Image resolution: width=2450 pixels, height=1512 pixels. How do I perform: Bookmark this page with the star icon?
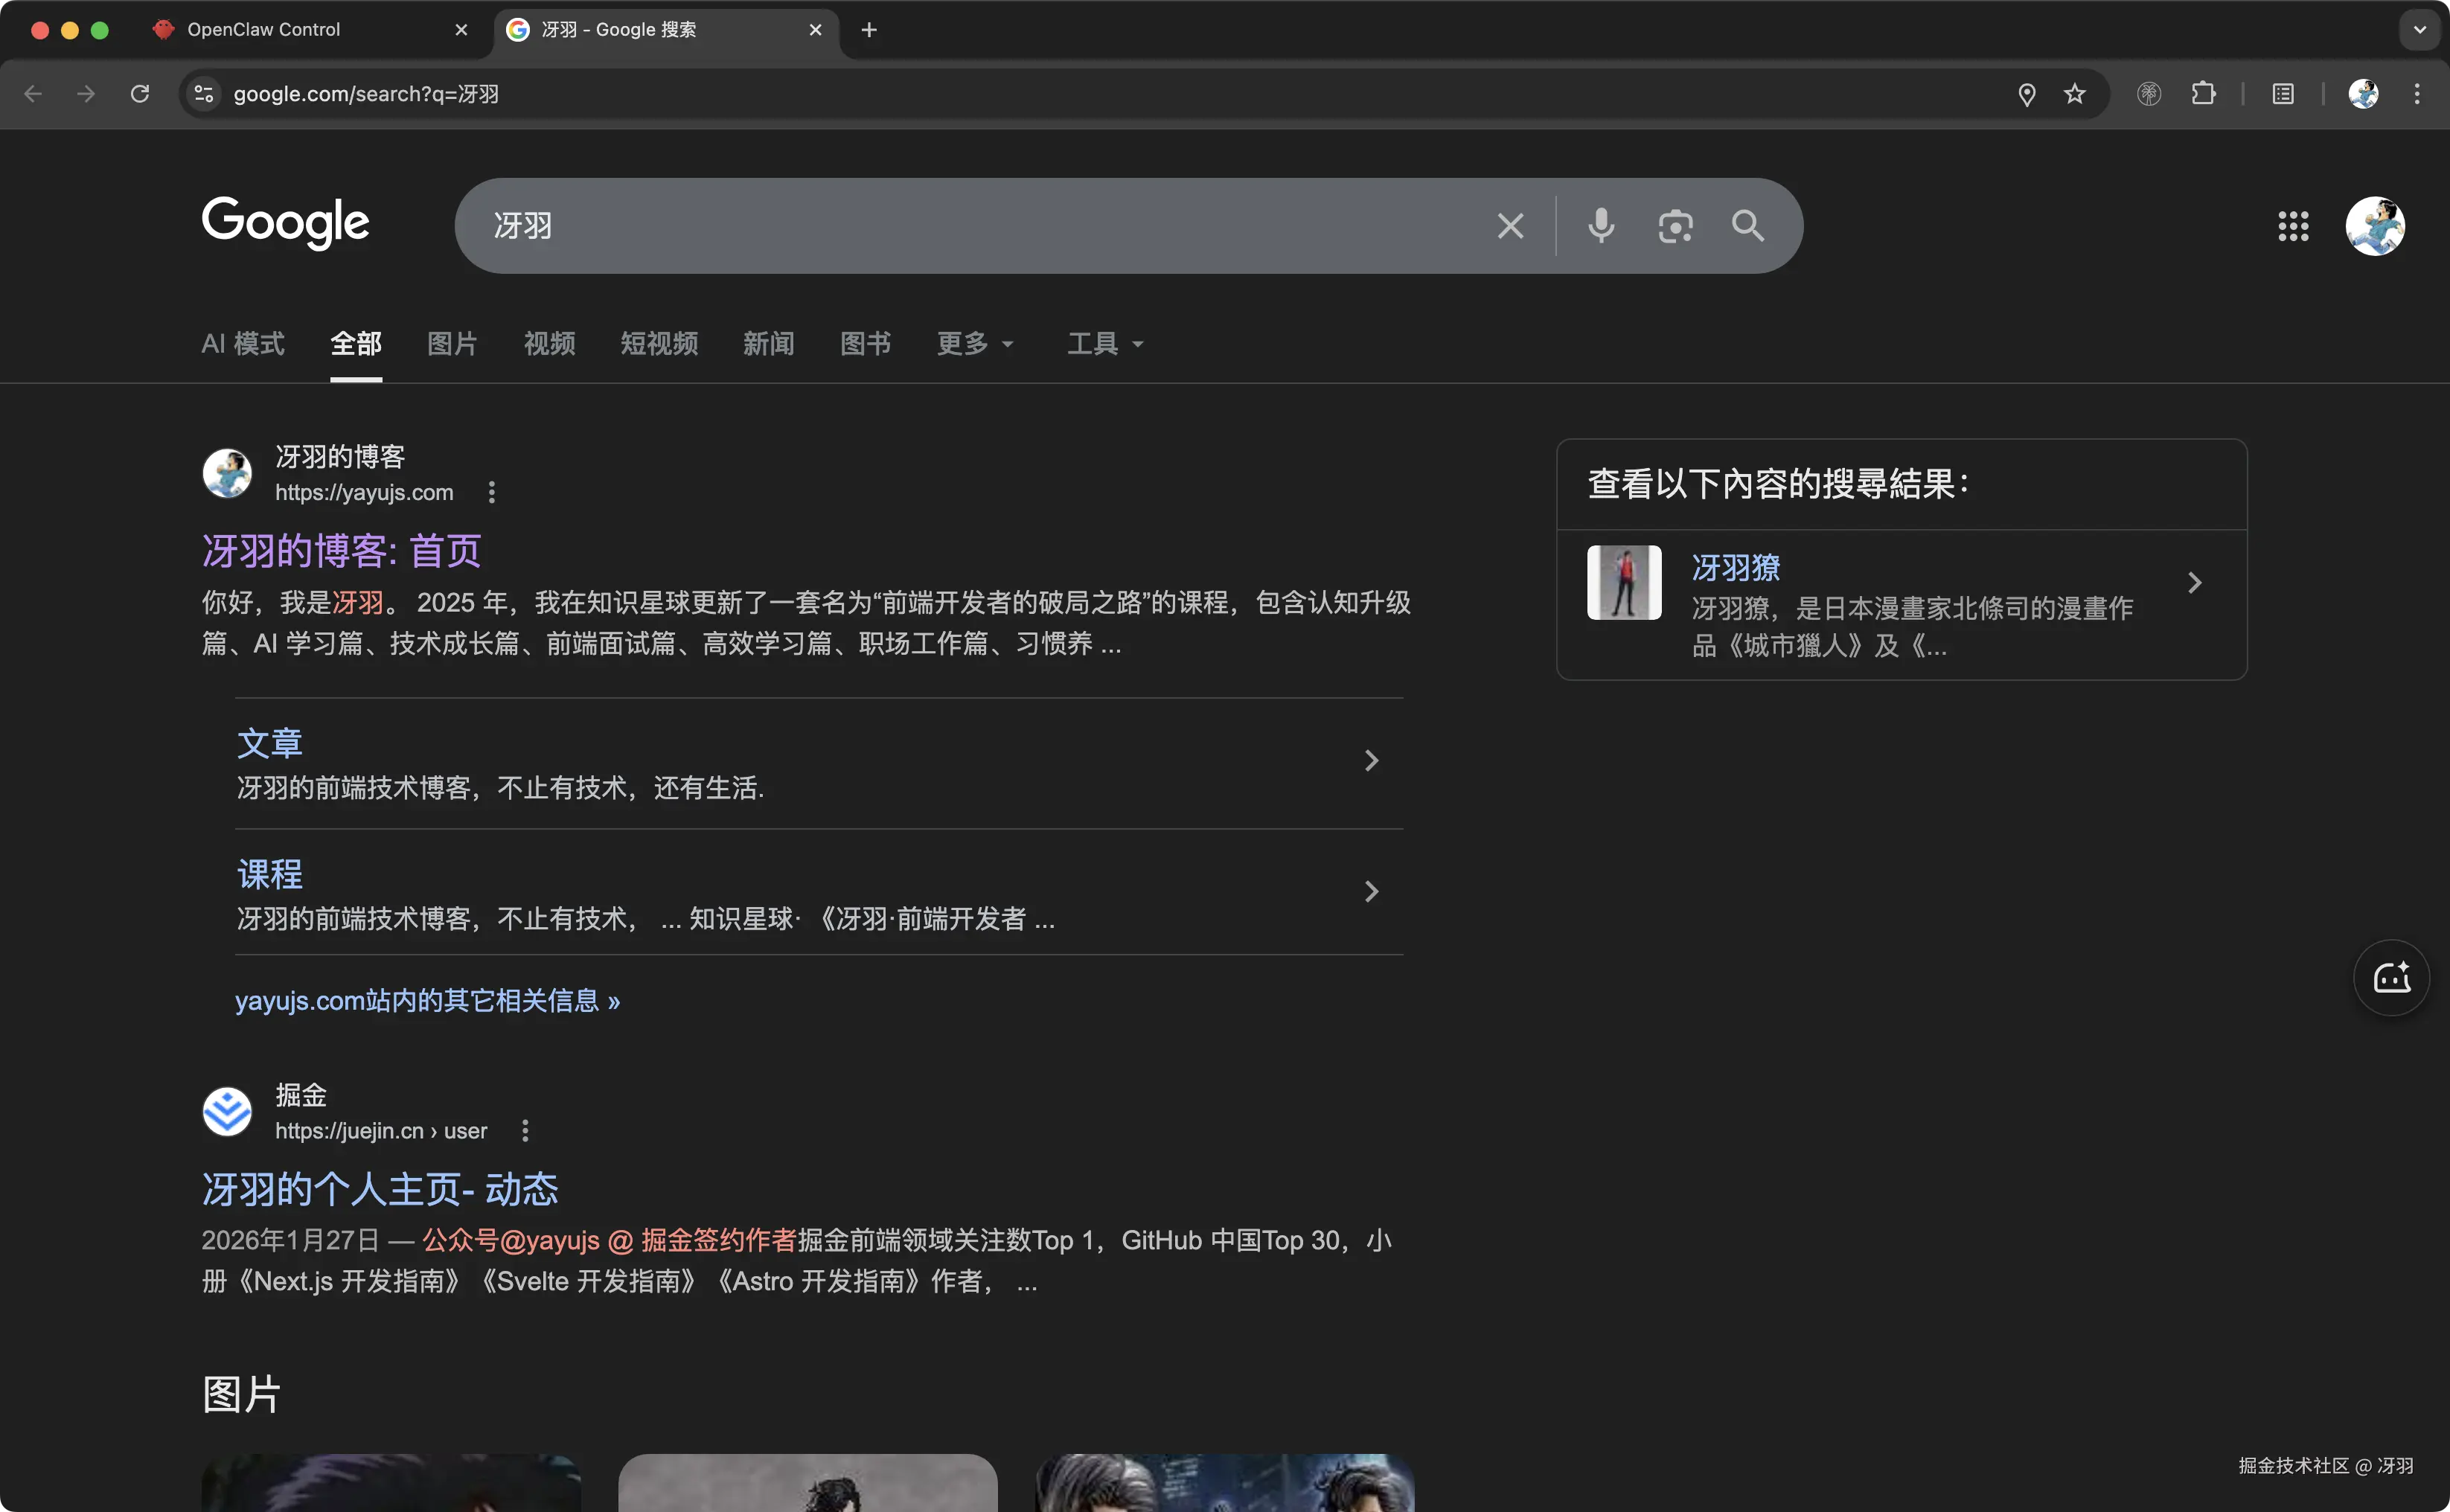(2076, 93)
